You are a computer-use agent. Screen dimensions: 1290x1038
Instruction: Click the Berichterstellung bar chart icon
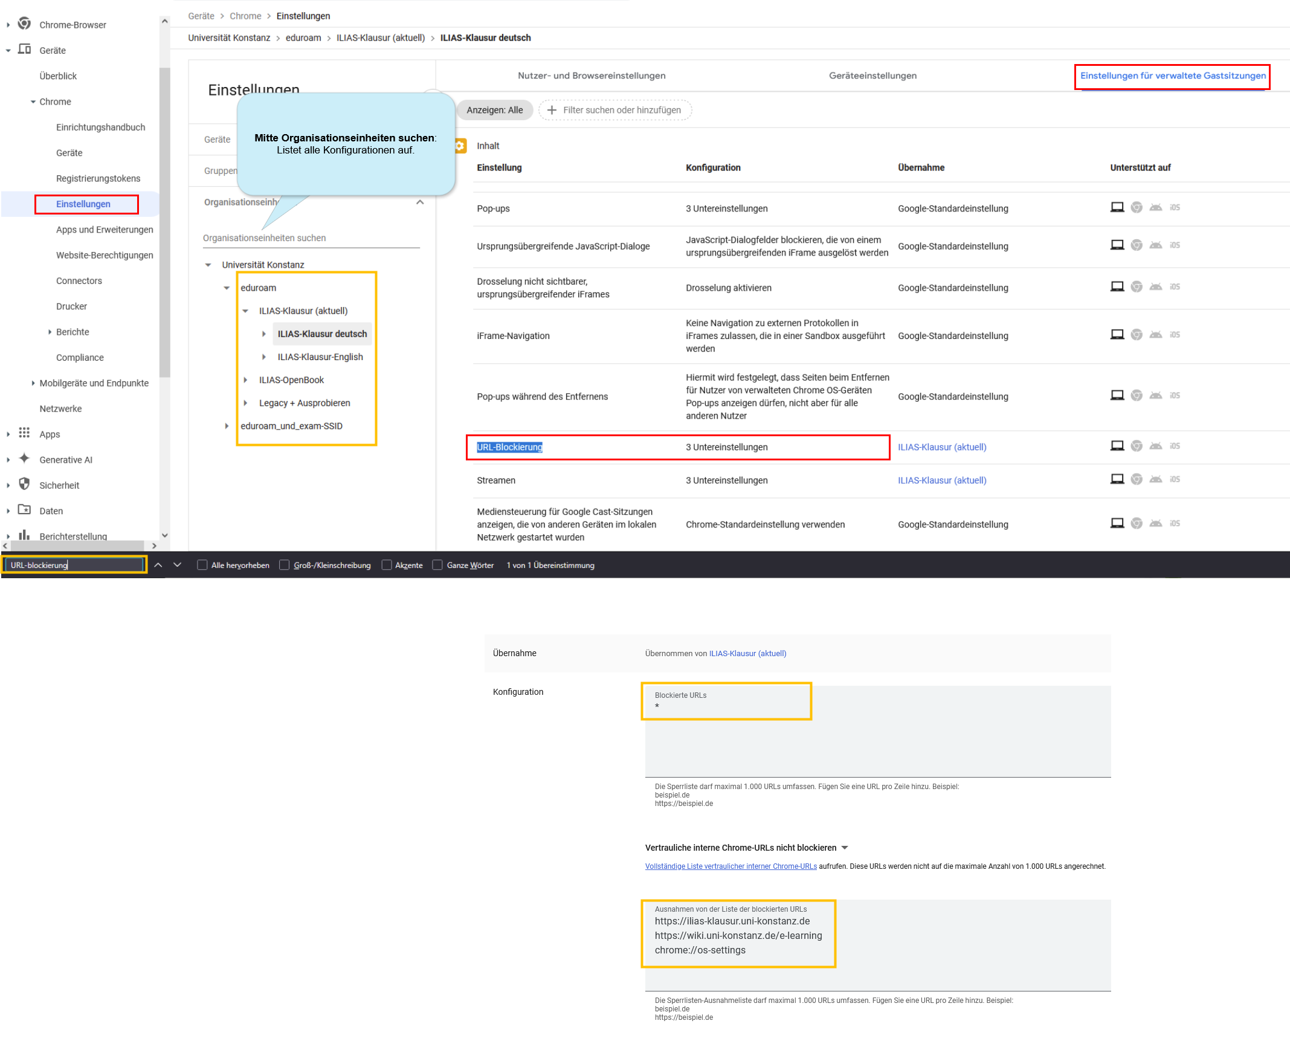pos(24,535)
